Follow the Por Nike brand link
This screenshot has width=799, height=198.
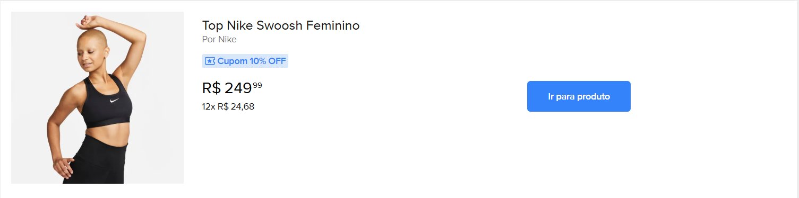pyautogui.click(x=219, y=40)
